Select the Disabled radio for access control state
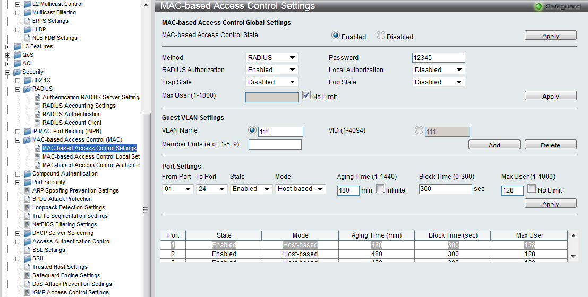588x297 pixels. point(381,36)
